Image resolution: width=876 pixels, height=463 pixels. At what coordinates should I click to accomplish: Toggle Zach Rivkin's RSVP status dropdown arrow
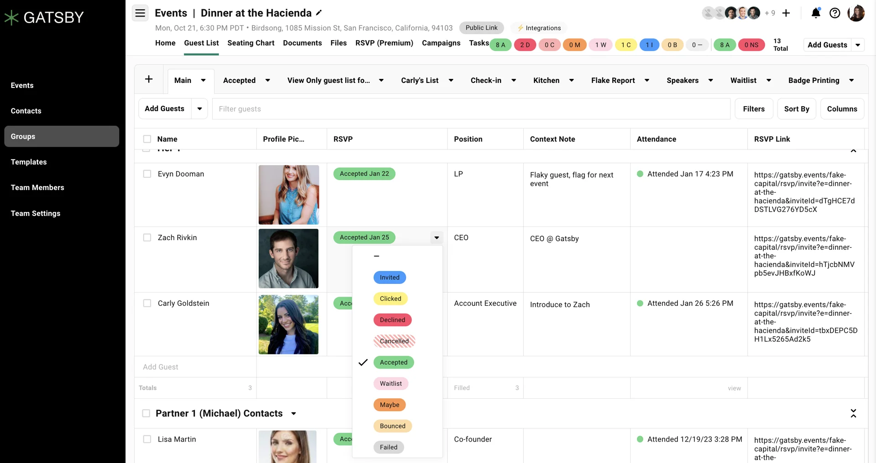pyautogui.click(x=437, y=237)
